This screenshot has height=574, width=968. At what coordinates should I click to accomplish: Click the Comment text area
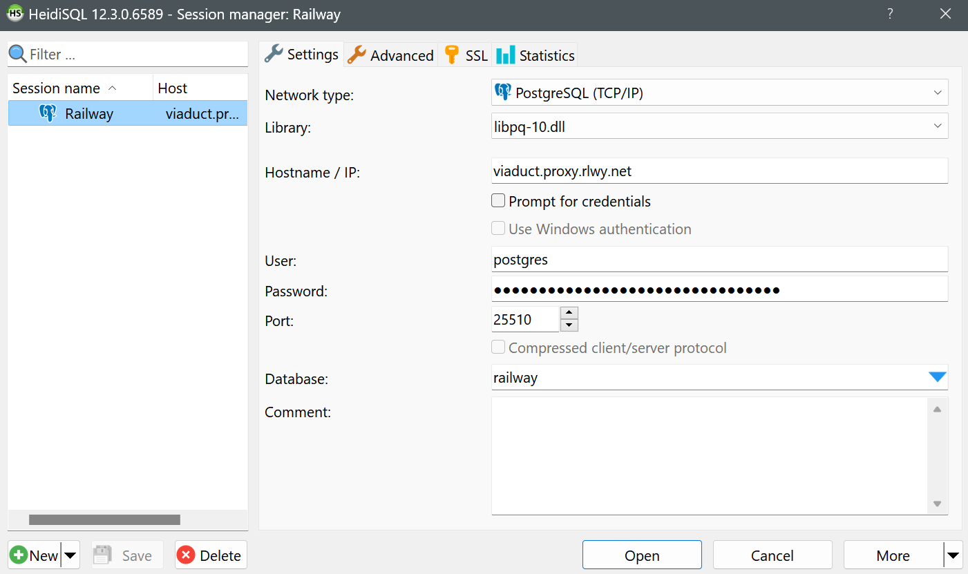tap(710, 456)
